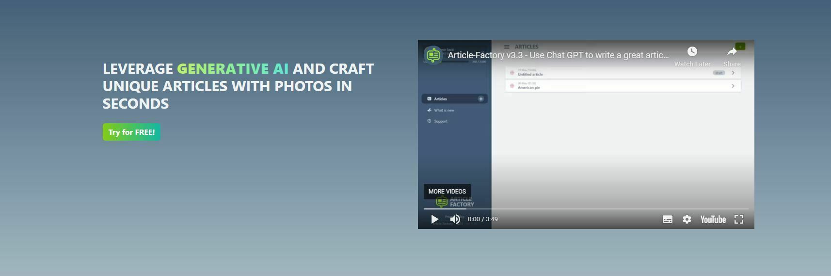Click the 0:00 / 3:49 time display
Screen dimensions: 831x276
(x=483, y=219)
